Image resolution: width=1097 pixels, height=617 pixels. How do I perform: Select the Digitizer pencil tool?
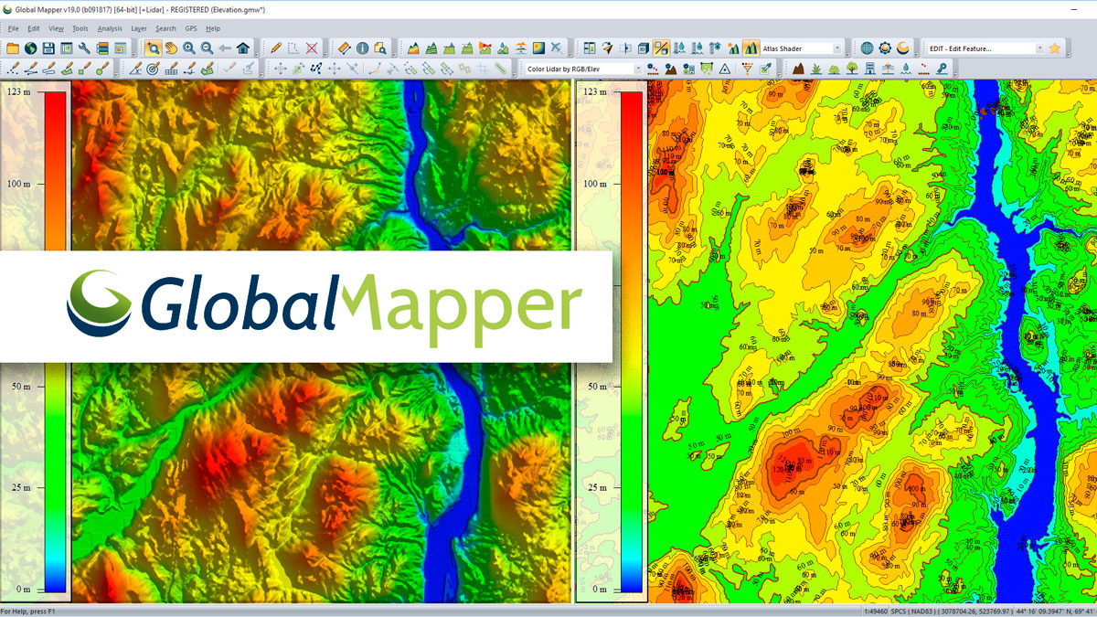point(277,46)
